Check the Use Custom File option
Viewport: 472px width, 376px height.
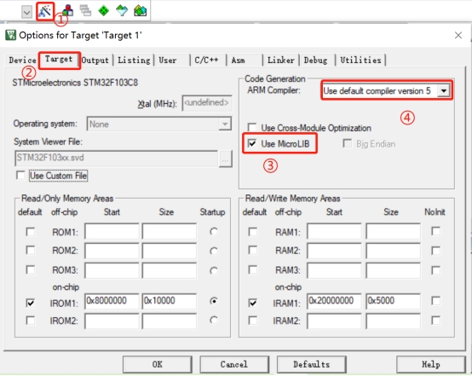click(x=20, y=176)
